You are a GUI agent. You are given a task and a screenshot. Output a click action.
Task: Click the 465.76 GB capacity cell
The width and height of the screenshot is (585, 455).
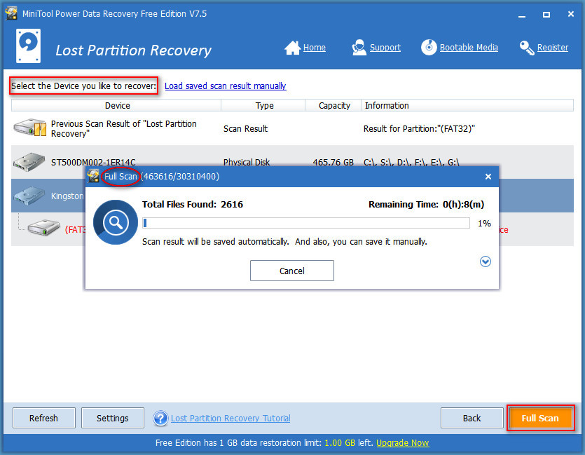(x=333, y=163)
